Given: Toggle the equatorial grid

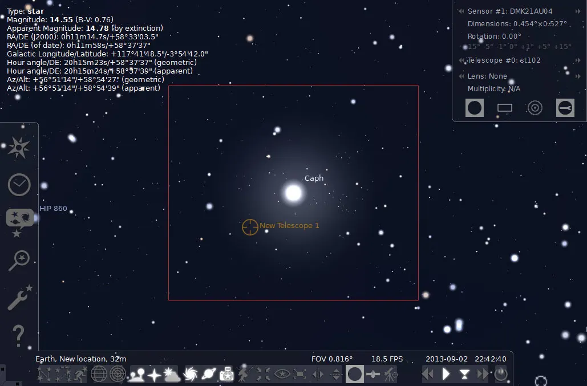Looking at the screenshot, I should tap(99, 374).
